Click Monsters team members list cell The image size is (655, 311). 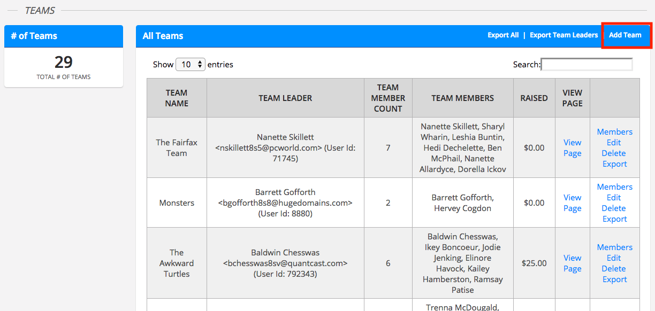(x=463, y=203)
